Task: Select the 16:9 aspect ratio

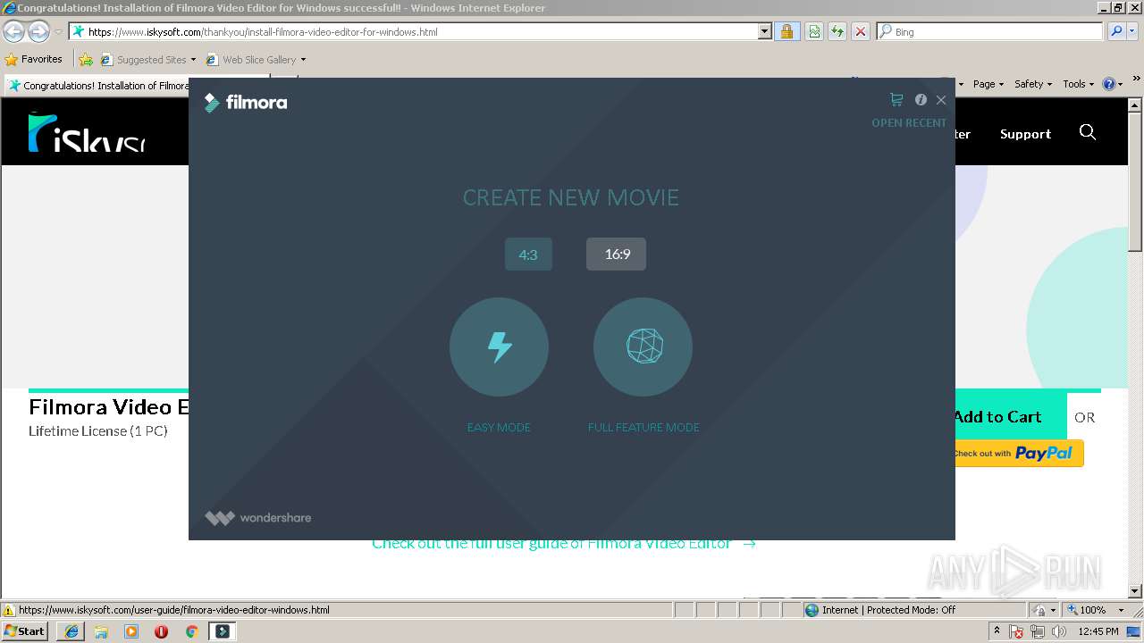Action: 616,255
